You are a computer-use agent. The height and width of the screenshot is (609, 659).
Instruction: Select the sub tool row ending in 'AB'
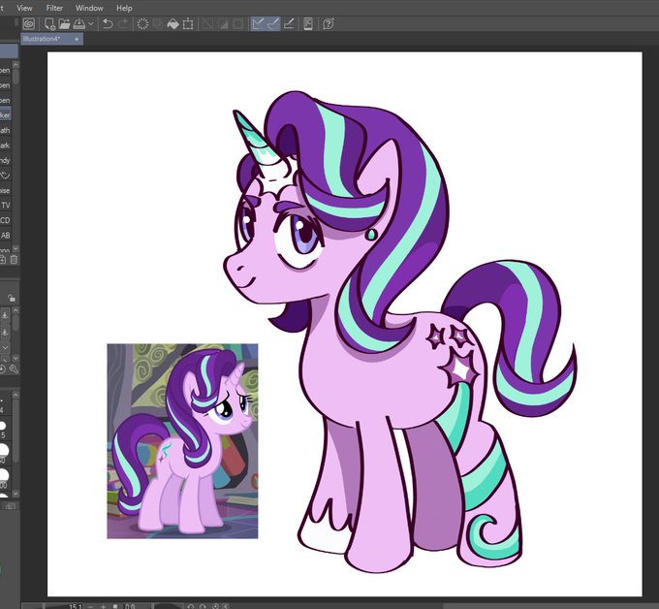6,235
